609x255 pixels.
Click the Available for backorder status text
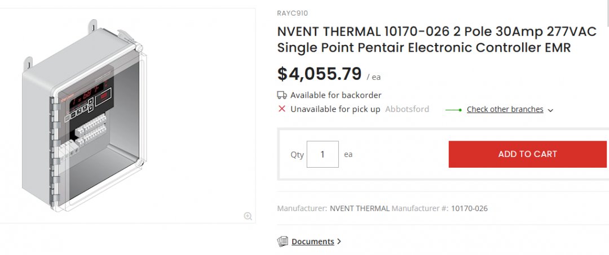coord(336,95)
